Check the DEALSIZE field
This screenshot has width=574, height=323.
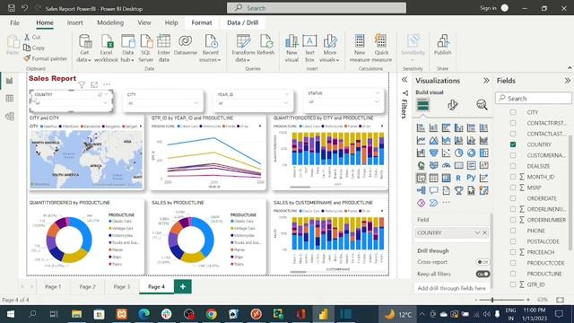(x=513, y=166)
